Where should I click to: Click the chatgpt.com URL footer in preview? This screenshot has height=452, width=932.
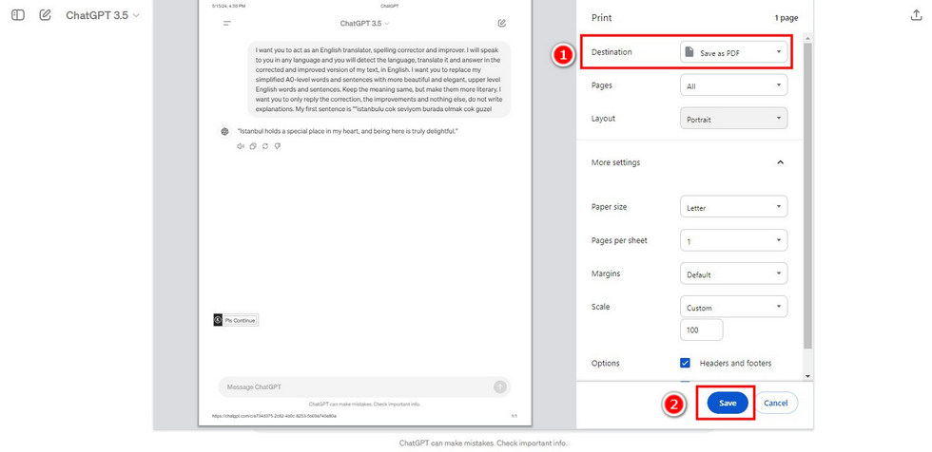tap(274, 416)
